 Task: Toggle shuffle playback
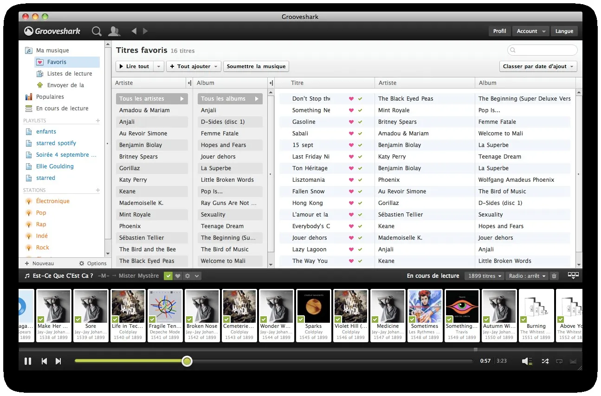click(545, 361)
